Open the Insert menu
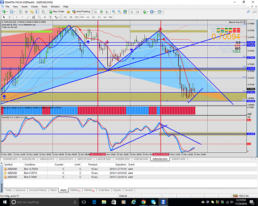The width and height of the screenshot is (258, 206). point(24,7)
